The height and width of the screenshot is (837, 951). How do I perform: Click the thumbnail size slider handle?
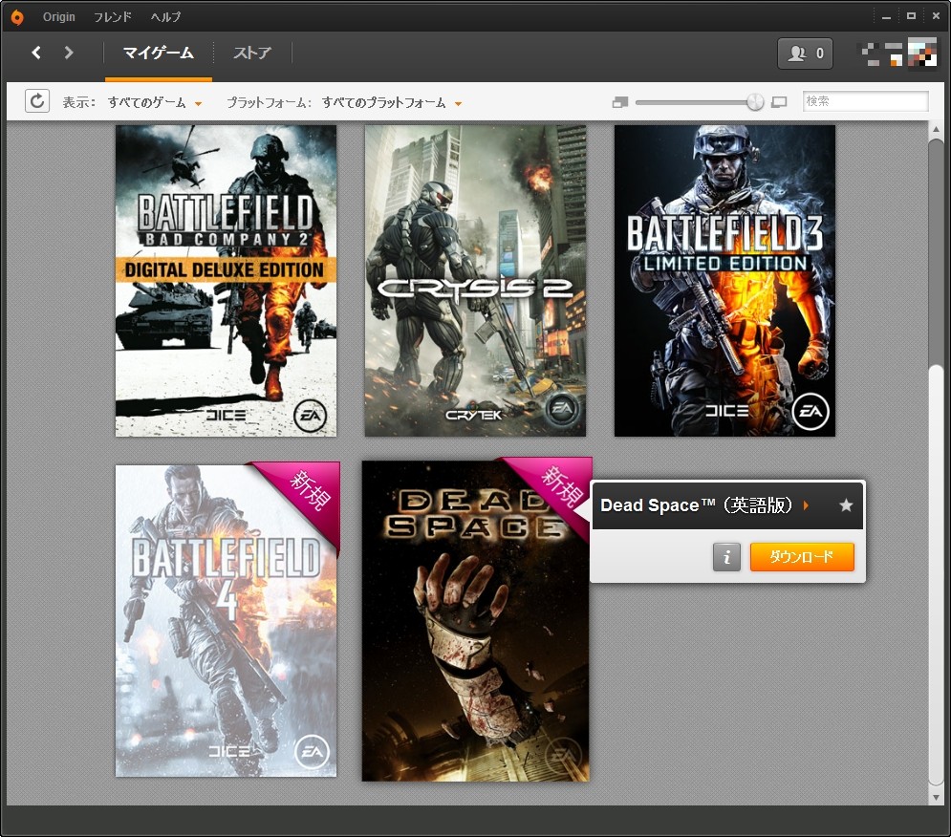pos(755,102)
